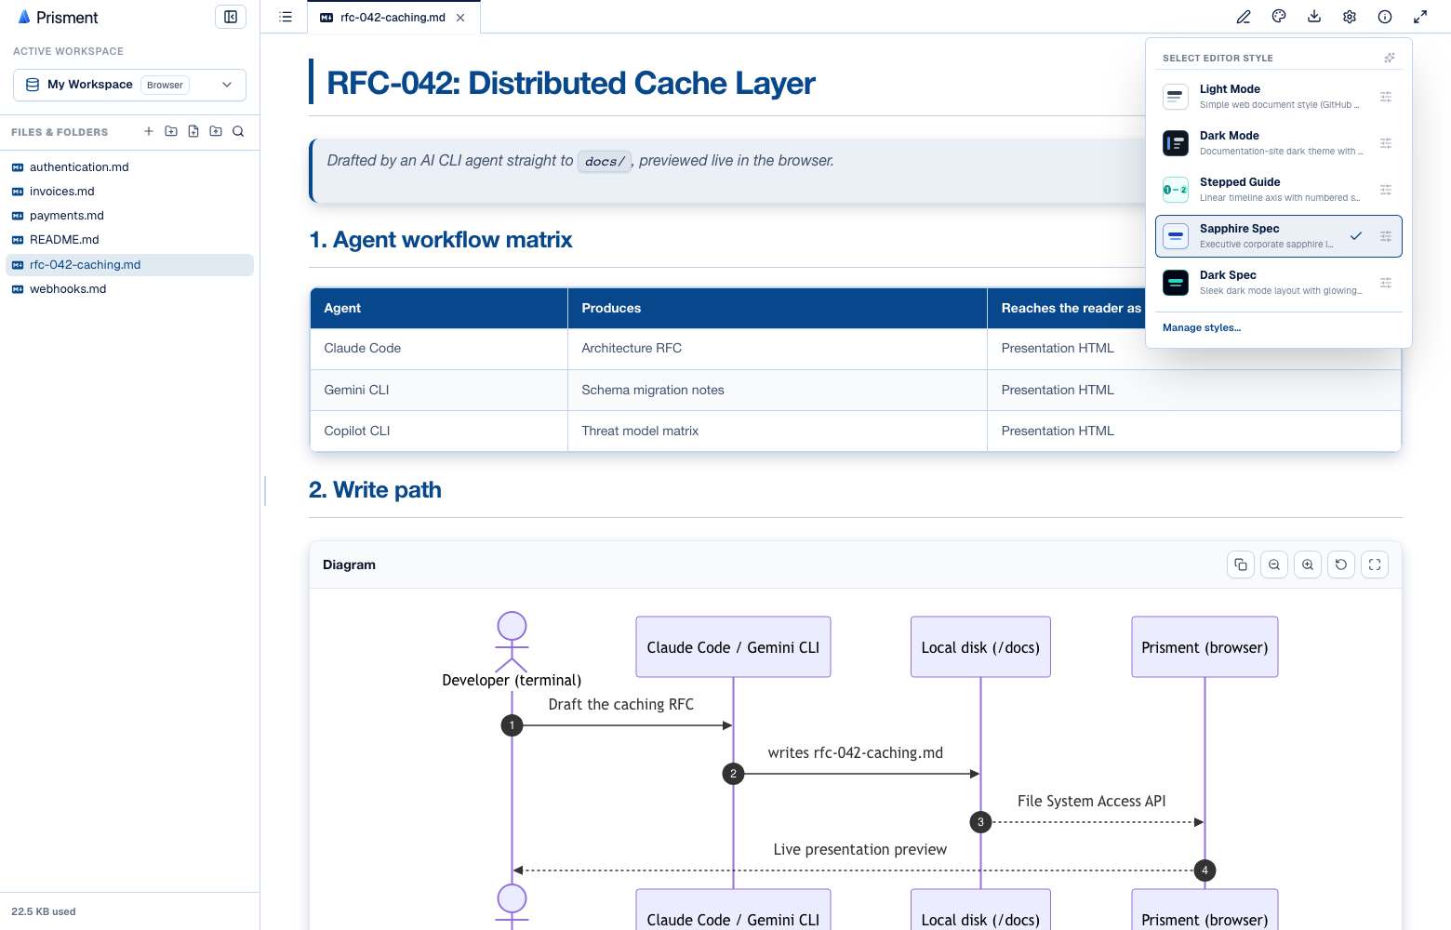
Task: Expand the viewer to fullscreen
Action: pos(1420,17)
